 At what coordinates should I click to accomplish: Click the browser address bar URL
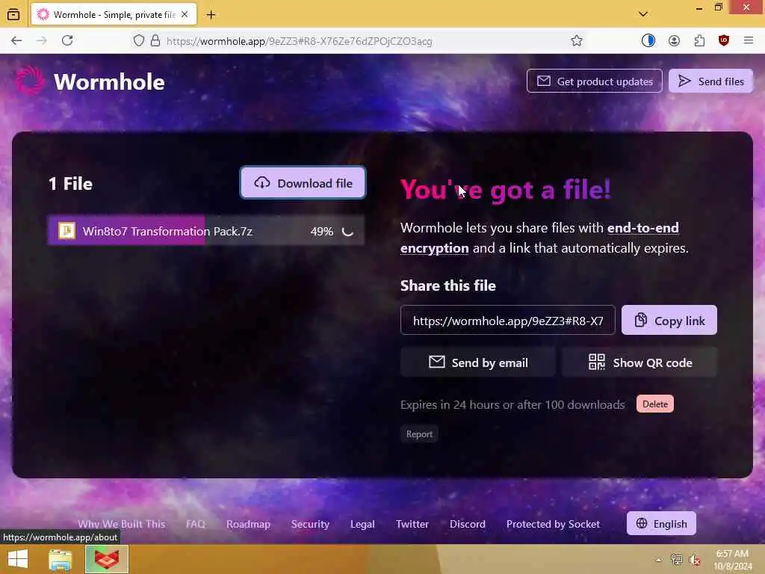pyautogui.click(x=299, y=41)
